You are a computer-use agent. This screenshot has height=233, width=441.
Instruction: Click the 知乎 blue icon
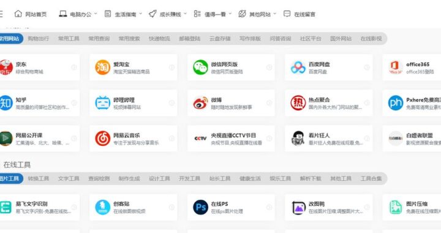click(6, 103)
